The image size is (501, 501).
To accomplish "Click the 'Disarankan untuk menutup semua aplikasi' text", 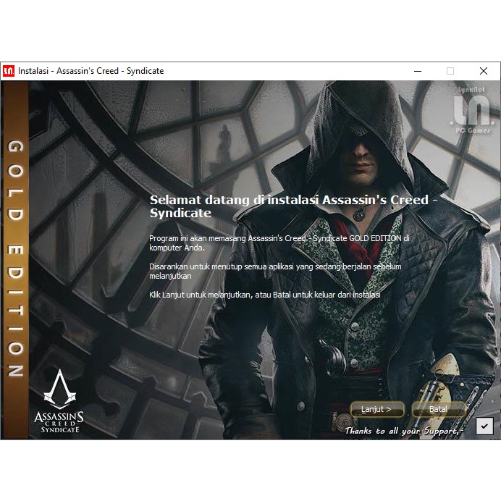I will [275, 271].
